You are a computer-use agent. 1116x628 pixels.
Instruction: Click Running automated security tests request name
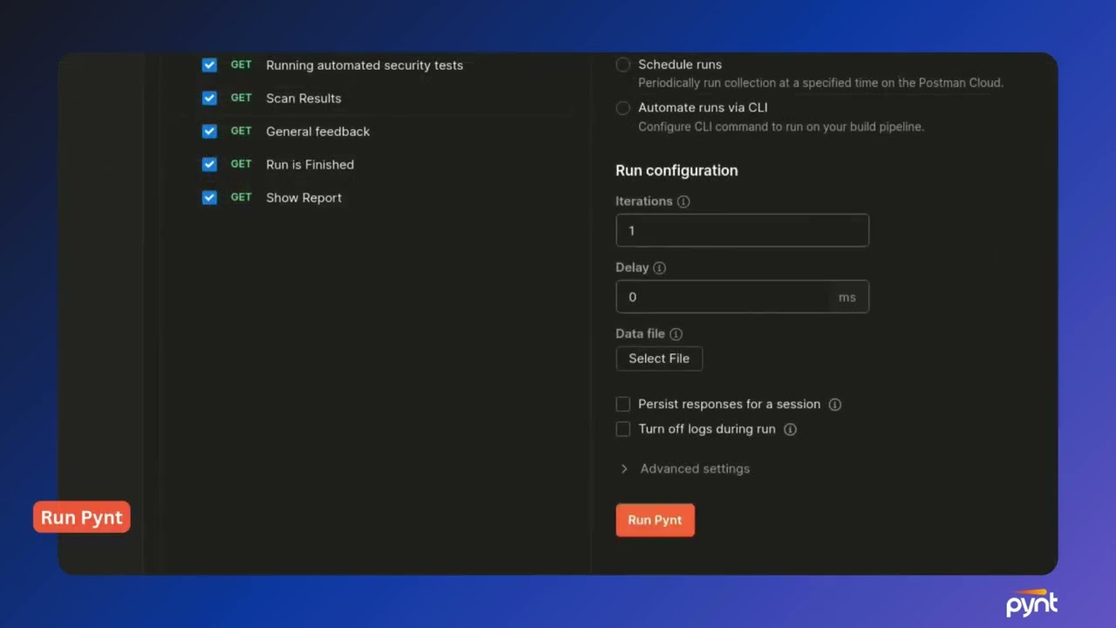coord(364,65)
